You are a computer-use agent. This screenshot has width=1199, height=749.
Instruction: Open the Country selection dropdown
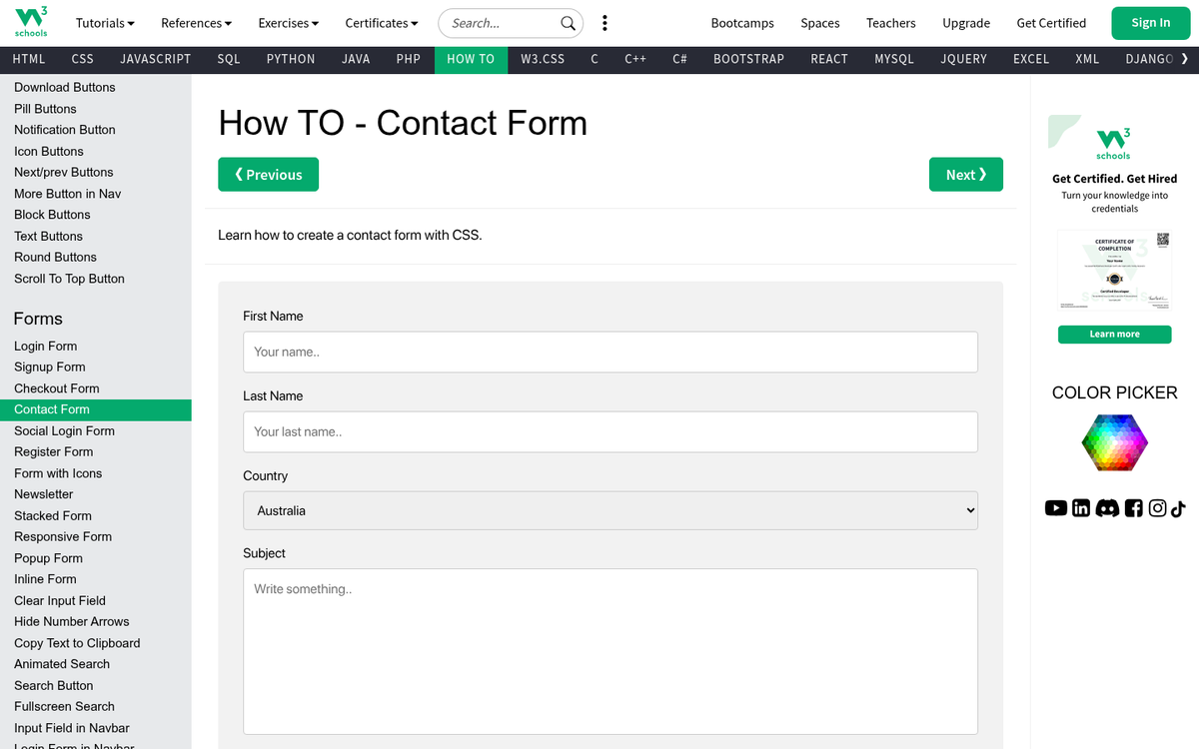pyautogui.click(x=609, y=510)
